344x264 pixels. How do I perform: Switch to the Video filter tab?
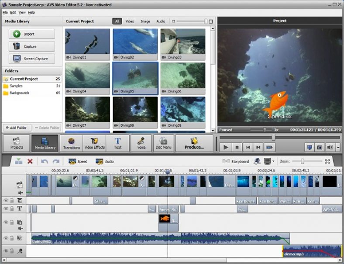(x=130, y=21)
